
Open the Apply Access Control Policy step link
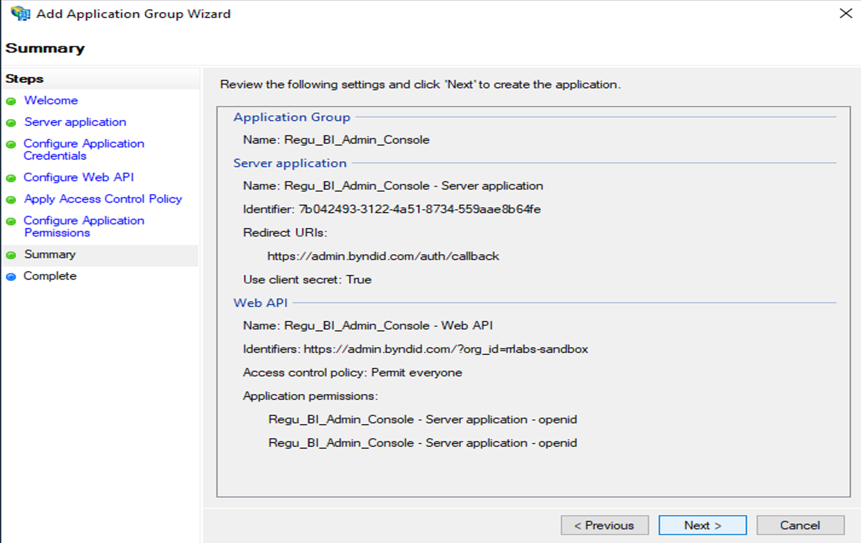point(103,199)
